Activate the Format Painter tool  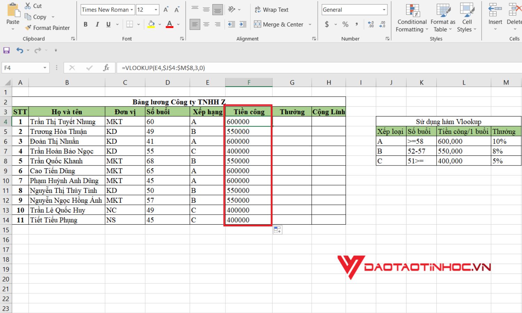coord(48,28)
